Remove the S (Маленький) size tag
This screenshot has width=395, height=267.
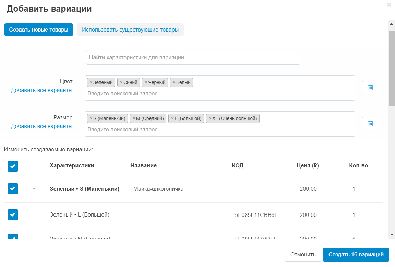point(91,118)
